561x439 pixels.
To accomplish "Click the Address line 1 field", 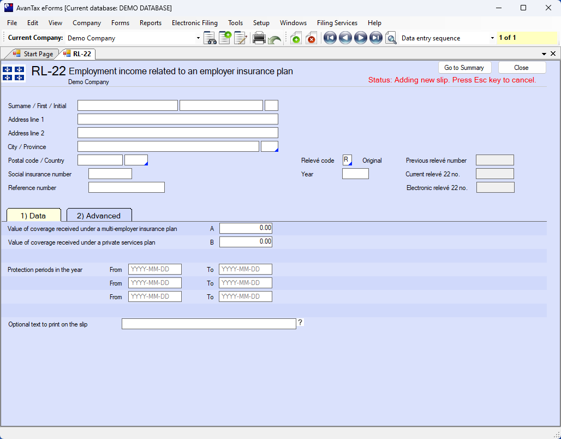I will coord(177,119).
